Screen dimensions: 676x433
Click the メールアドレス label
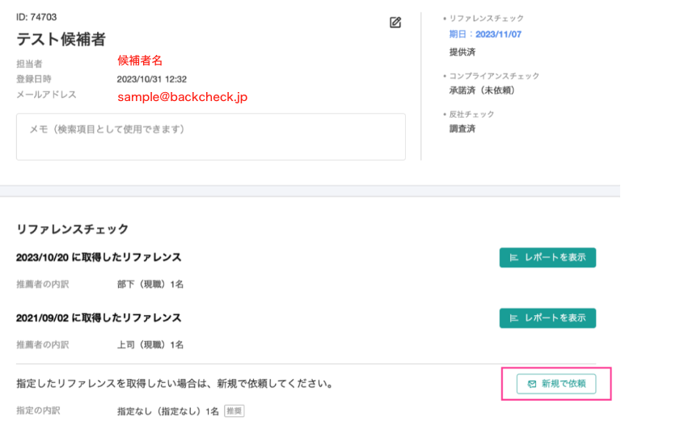point(46,95)
